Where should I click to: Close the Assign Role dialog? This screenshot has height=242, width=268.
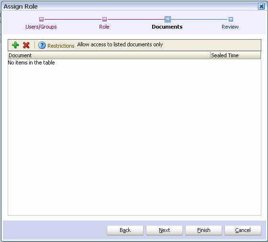tap(261, 7)
